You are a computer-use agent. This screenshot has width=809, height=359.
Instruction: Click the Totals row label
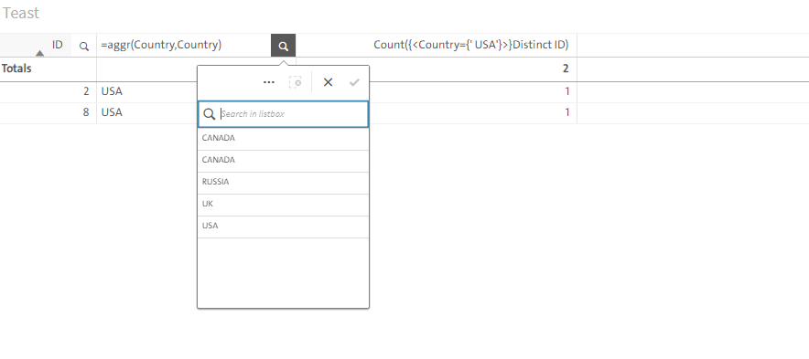click(x=16, y=69)
